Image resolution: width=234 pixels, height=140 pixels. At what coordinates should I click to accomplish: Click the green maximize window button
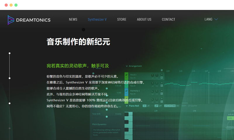16,5
